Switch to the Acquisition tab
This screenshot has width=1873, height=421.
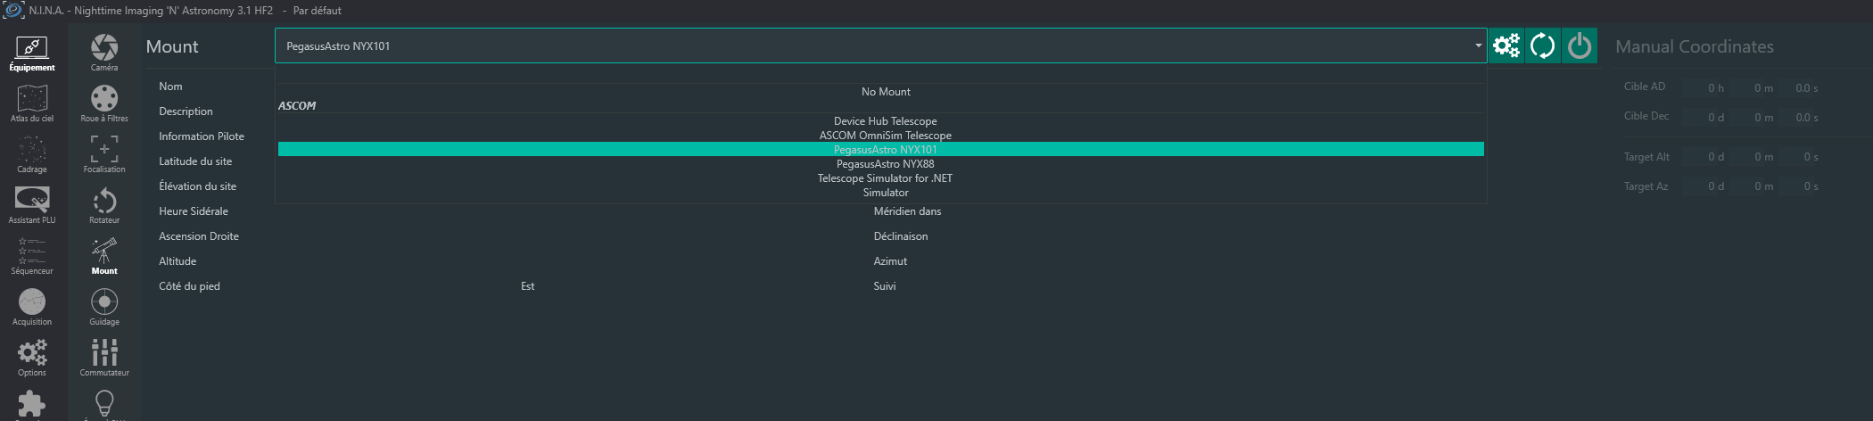coord(32,306)
